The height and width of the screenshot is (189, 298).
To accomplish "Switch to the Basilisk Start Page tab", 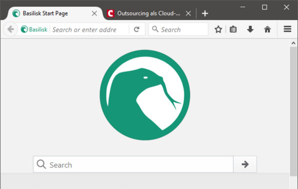I will [55, 13].
